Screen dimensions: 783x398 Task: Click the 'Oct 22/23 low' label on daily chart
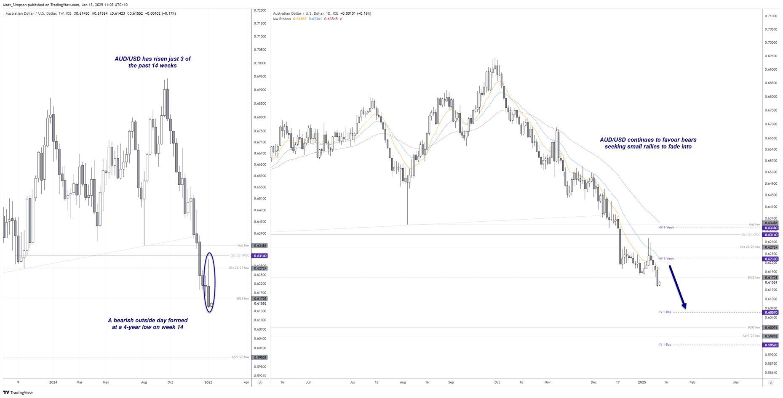click(750, 247)
